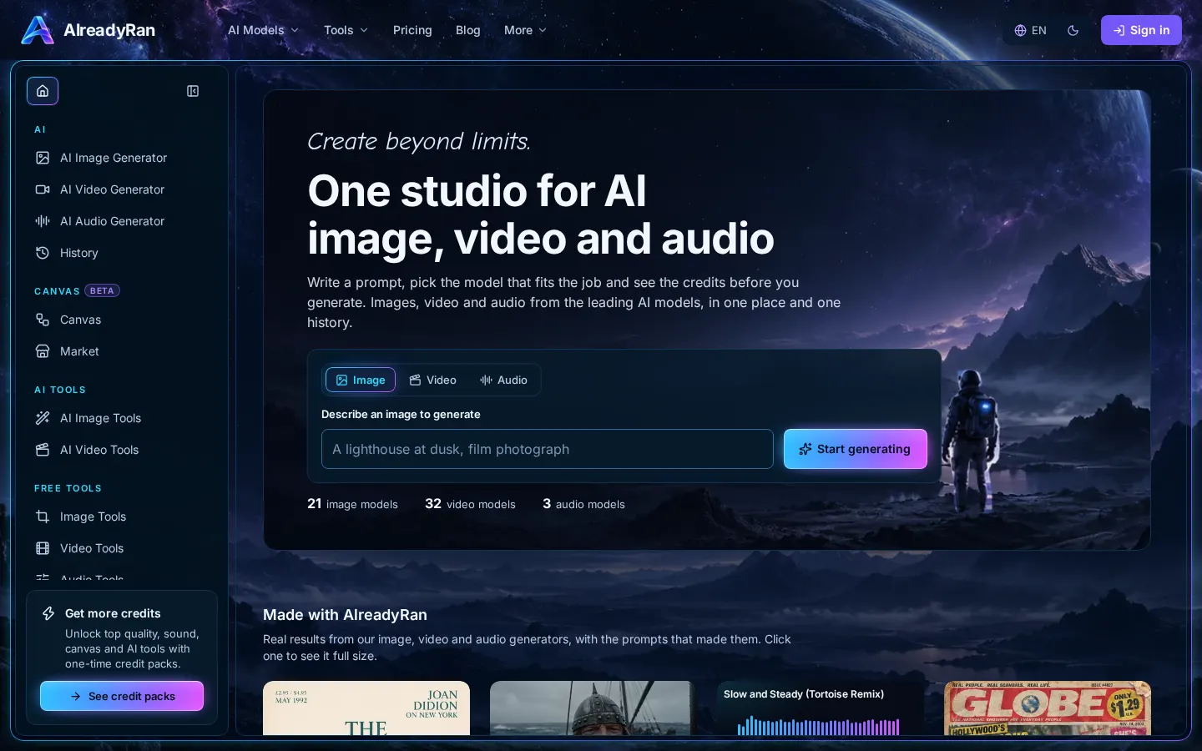Expand the More dropdown menu
This screenshot has height=751, width=1202.
click(525, 30)
